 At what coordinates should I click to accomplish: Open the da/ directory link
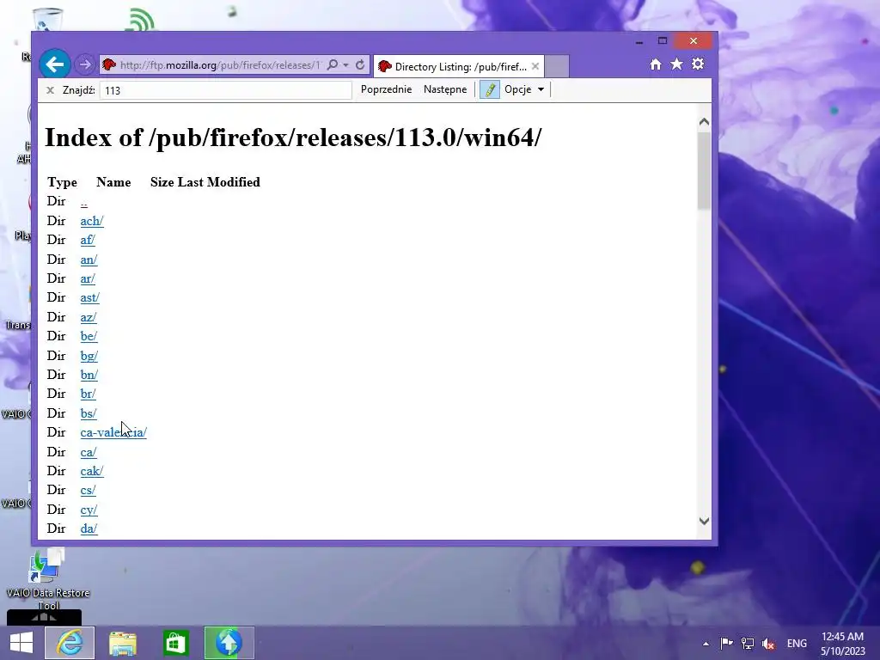(x=89, y=529)
